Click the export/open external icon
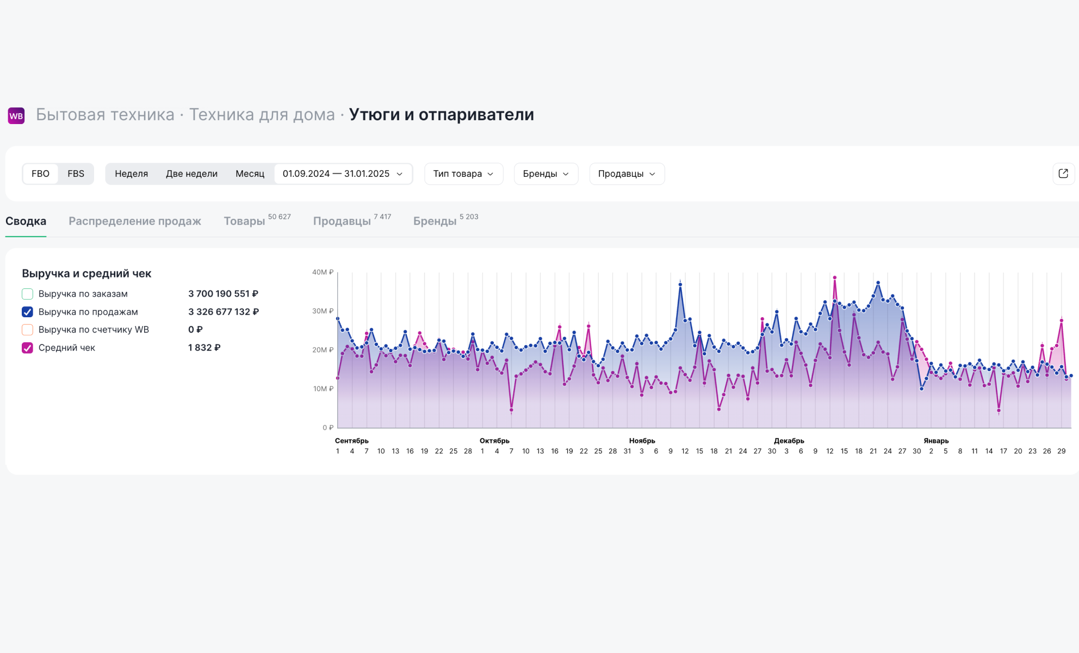The image size is (1079, 653). [x=1063, y=174]
